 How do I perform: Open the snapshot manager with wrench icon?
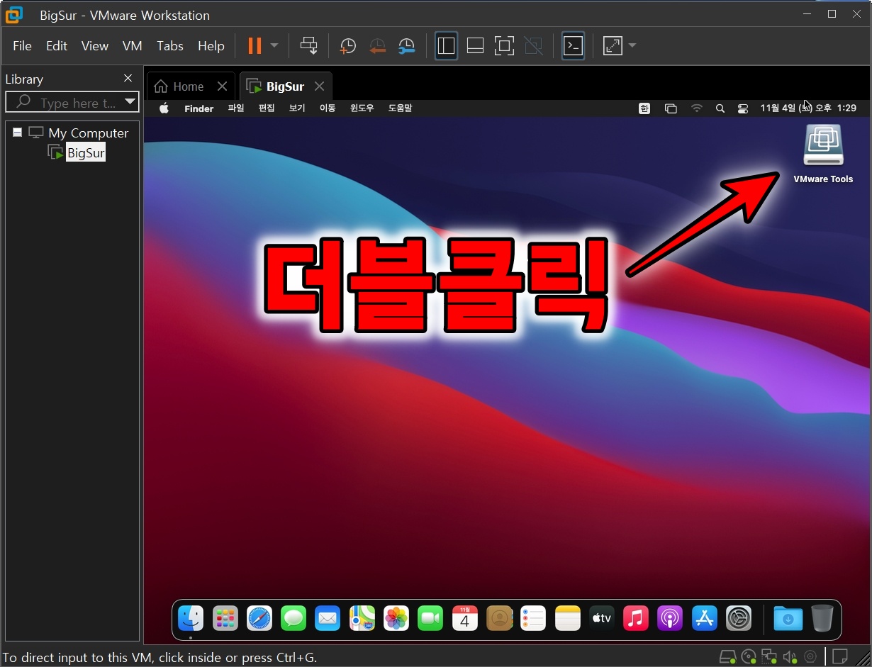click(x=406, y=46)
